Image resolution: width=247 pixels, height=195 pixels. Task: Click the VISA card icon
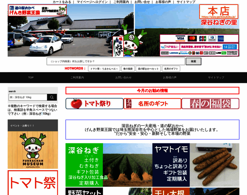pyautogui.click(x=180, y=38)
